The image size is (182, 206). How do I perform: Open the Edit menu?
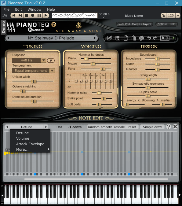coord(18,9)
